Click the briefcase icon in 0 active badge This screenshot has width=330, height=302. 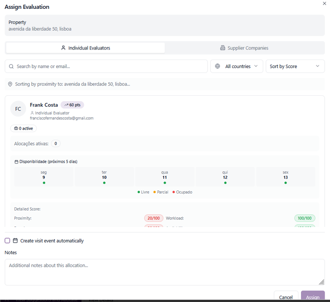(x=16, y=129)
